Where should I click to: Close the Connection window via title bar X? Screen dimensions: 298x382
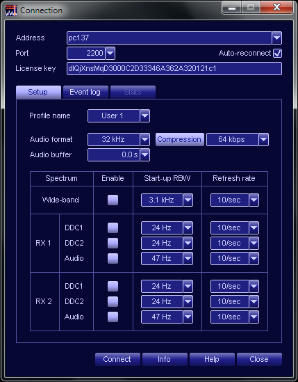coord(276,8)
